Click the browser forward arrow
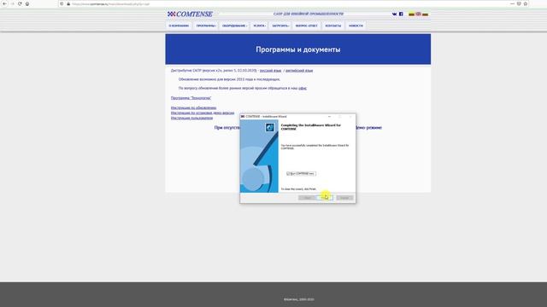547x307 pixels. coord(12,3)
